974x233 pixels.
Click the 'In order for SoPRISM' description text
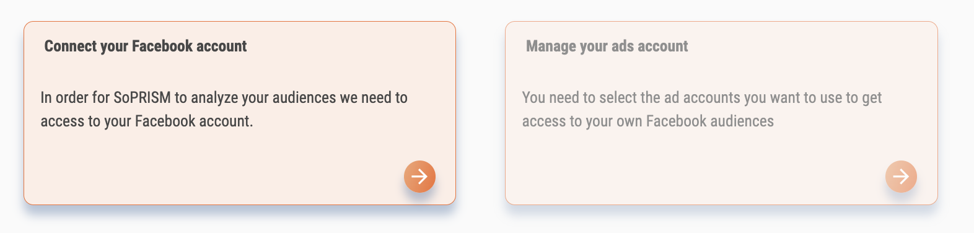(x=224, y=109)
